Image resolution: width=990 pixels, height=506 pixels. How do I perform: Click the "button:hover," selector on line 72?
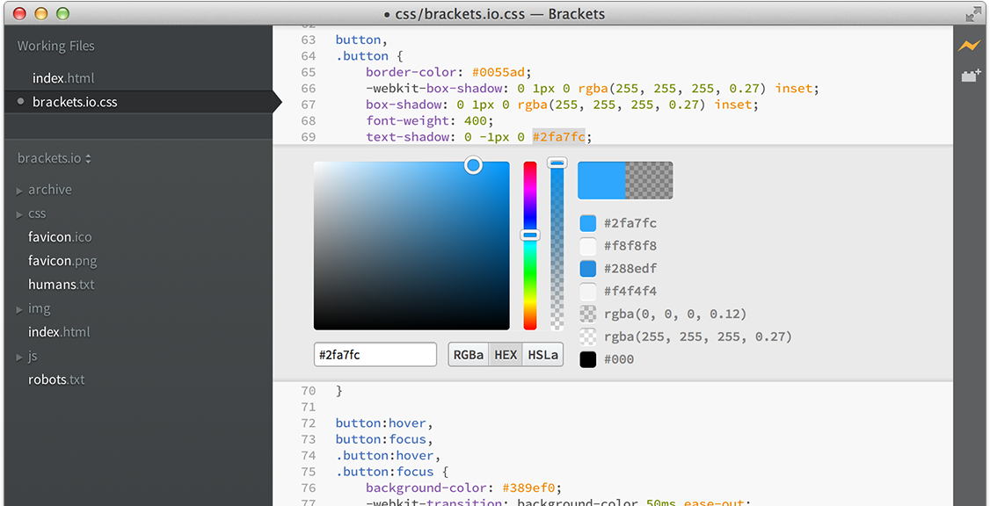pos(385,423)
